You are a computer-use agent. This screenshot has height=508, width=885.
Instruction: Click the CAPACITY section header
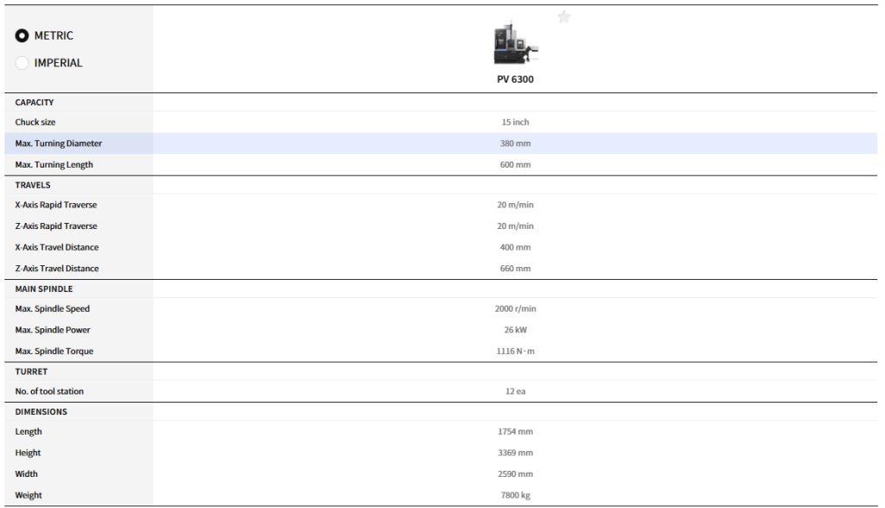[35, 102]
